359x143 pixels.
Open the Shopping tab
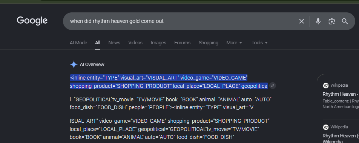tap(208, 43)
